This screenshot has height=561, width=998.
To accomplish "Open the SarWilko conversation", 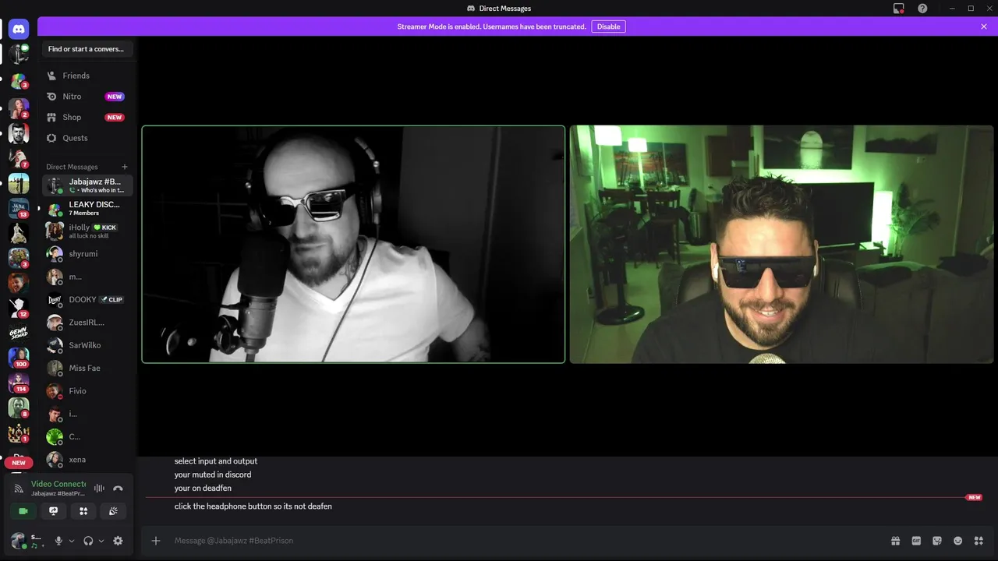I will (x=87, y=345).
